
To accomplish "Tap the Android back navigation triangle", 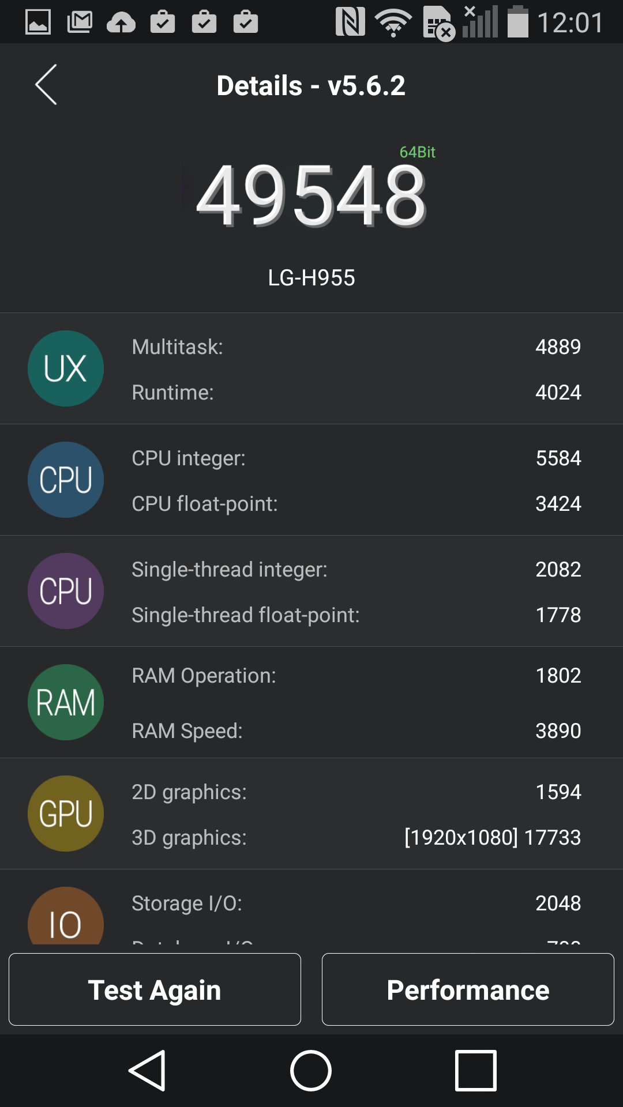I will (x=148, y=1071).
